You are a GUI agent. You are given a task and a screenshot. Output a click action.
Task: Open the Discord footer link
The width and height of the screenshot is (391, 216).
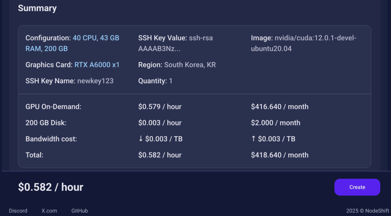[18, 211]
